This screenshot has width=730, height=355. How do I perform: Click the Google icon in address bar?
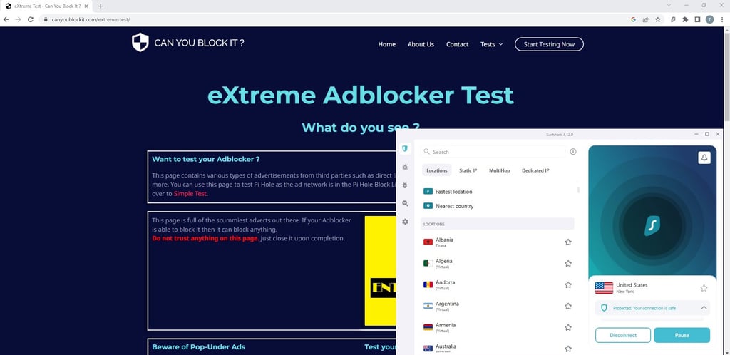pos(633,19)
